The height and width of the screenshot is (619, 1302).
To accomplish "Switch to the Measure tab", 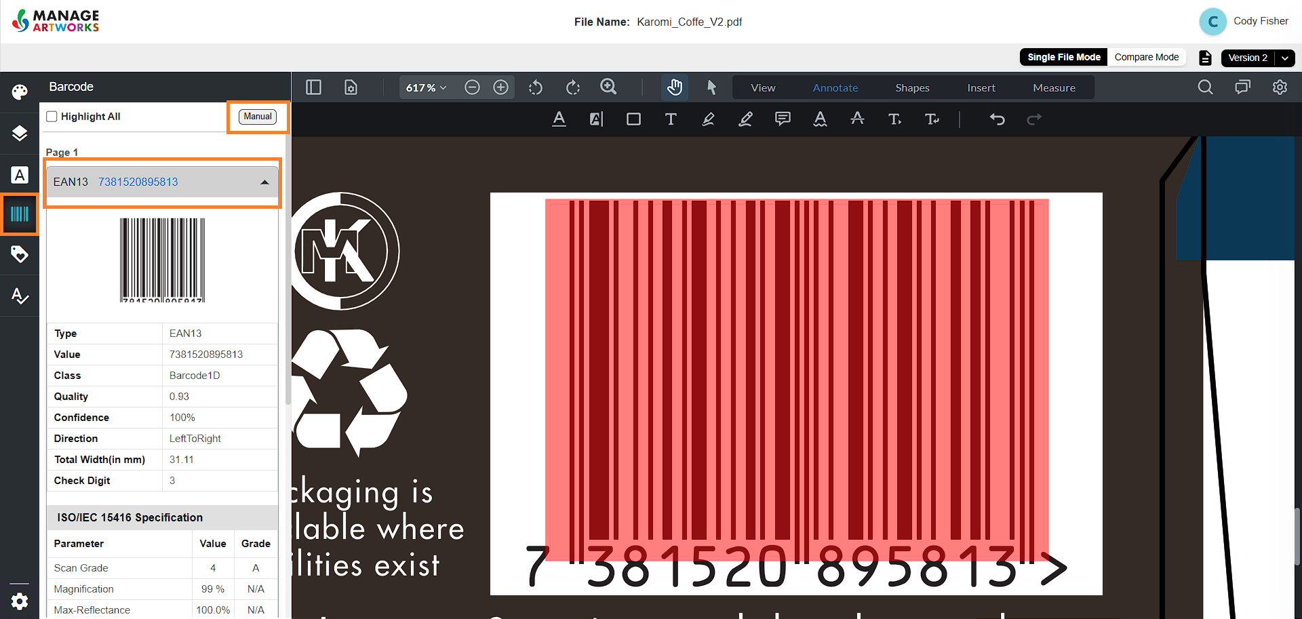I will [1054, 87].
